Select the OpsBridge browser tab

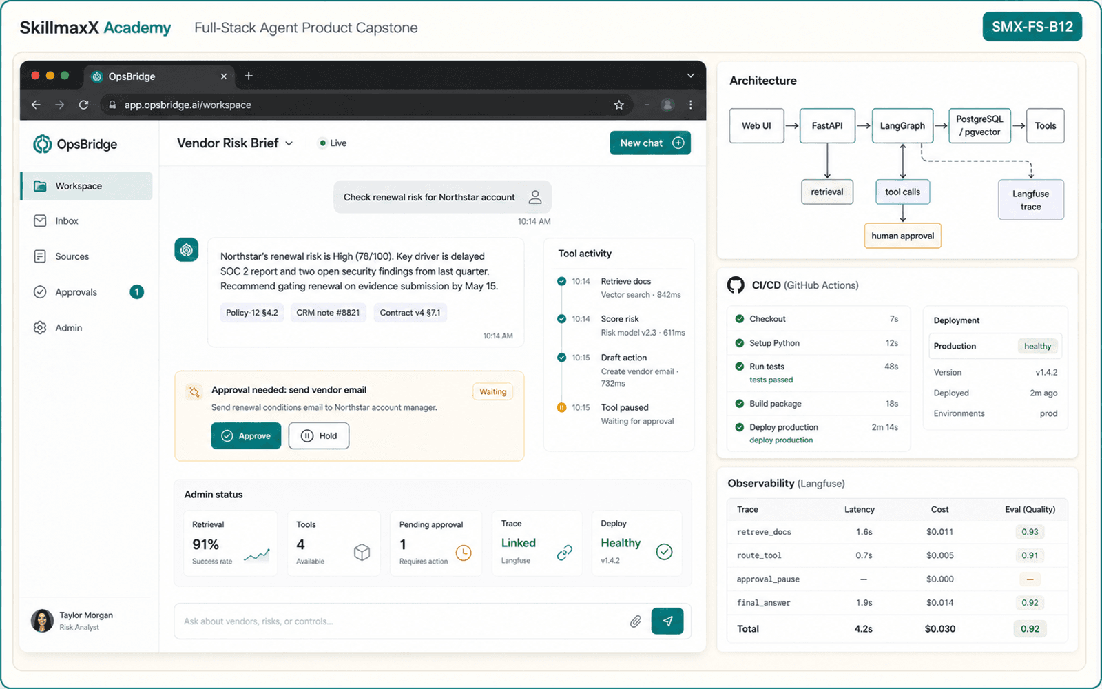pos(160,76)
